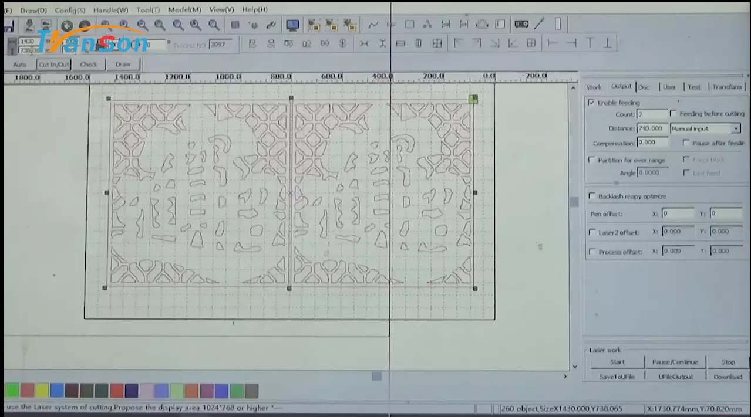This screenshot has width=751, height=417.
Task: Click the feeding Distance input field
Action: [652, 128]
